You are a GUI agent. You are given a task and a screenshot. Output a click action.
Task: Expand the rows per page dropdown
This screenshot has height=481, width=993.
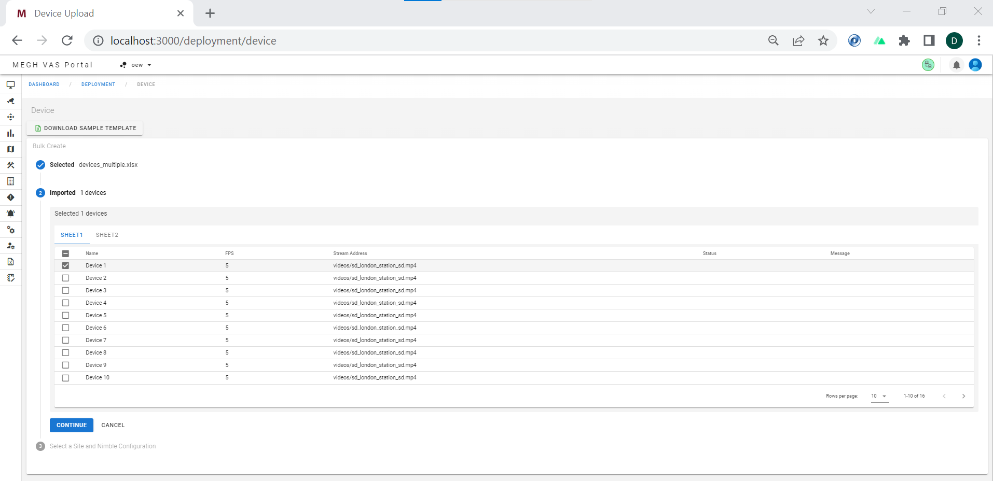pyautogui.click(x=879, y=396)
